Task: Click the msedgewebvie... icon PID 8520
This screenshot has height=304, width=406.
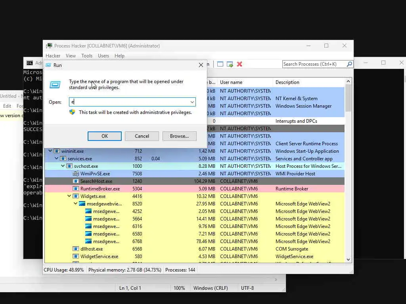Action: coord(82,203)
